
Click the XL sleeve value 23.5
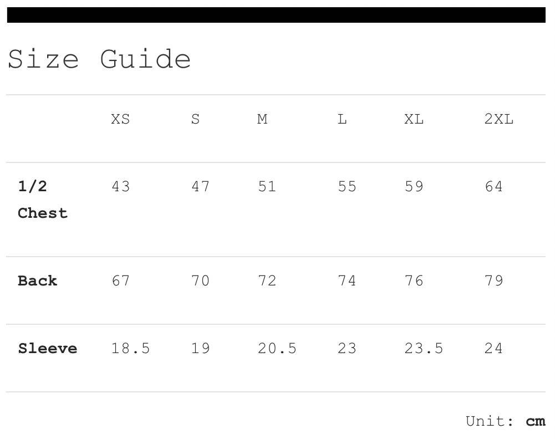point(424,349)
